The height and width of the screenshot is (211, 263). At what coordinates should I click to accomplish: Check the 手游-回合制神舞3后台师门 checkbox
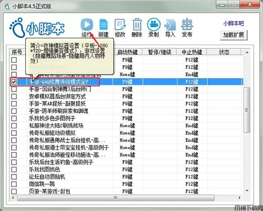[14, 89]
